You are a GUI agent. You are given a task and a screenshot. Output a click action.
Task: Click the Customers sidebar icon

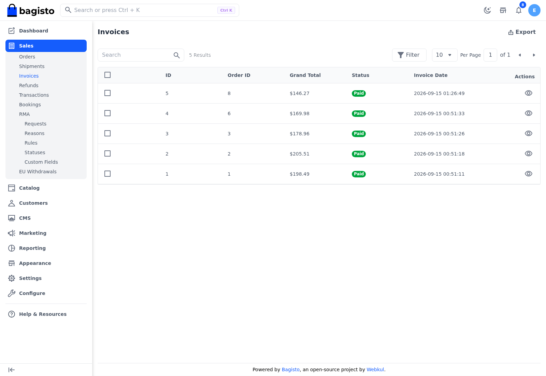pyautogui.click(x=12, y=203)
